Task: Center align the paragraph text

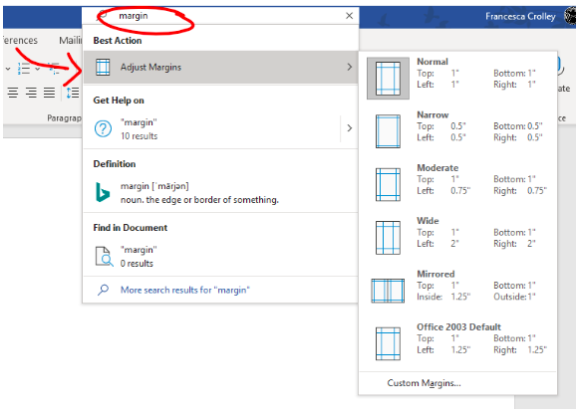Action: (x=13, y=93)
